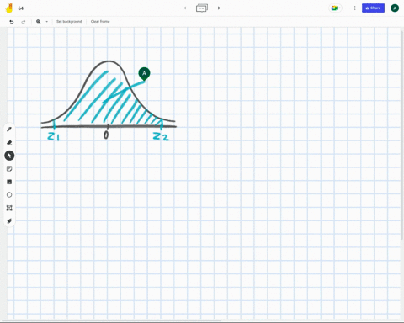
Task: Open the Google Meet call menu
Action: click(x=336, y=8)
